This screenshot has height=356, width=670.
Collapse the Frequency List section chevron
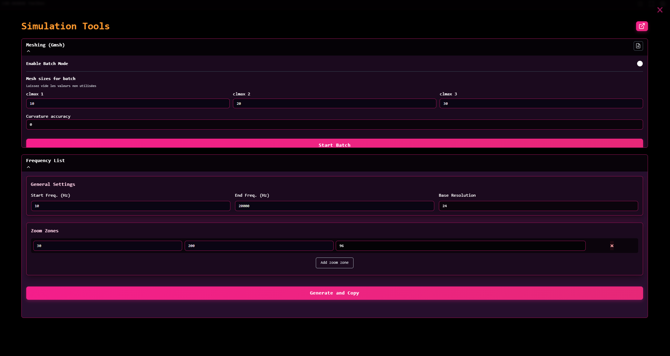coord(29,167)
